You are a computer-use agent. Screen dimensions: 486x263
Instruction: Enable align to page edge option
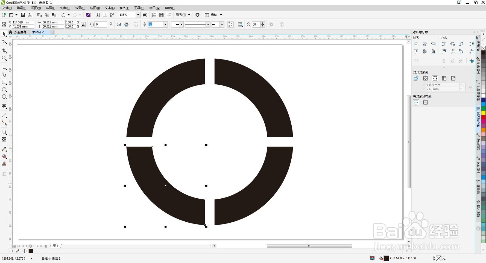click(x=426, y=78)
